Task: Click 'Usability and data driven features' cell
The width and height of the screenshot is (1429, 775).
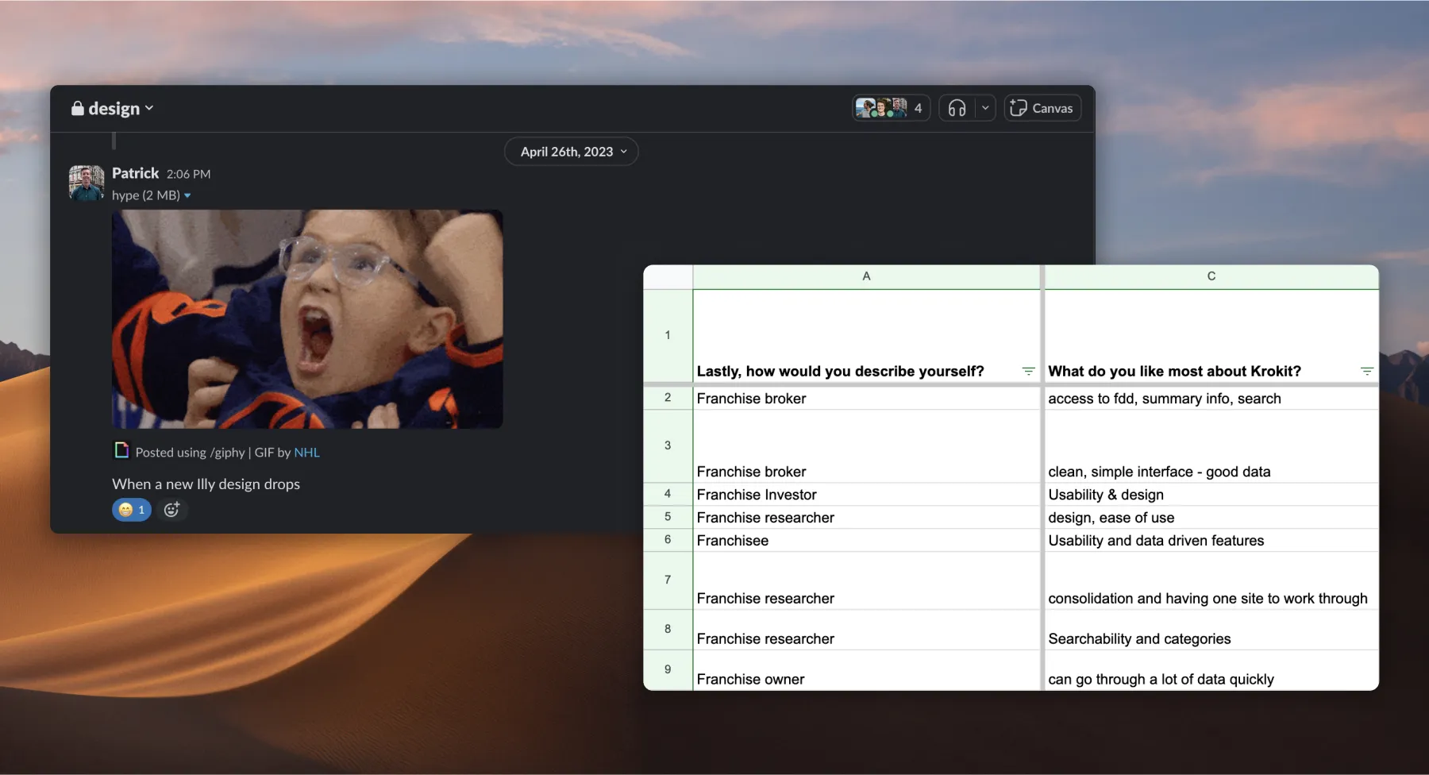Action: tap(1211, 540)
